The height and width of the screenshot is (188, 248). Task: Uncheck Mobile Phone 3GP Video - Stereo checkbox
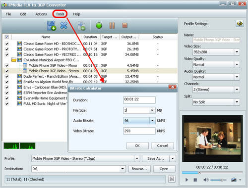tap(7, 71)
